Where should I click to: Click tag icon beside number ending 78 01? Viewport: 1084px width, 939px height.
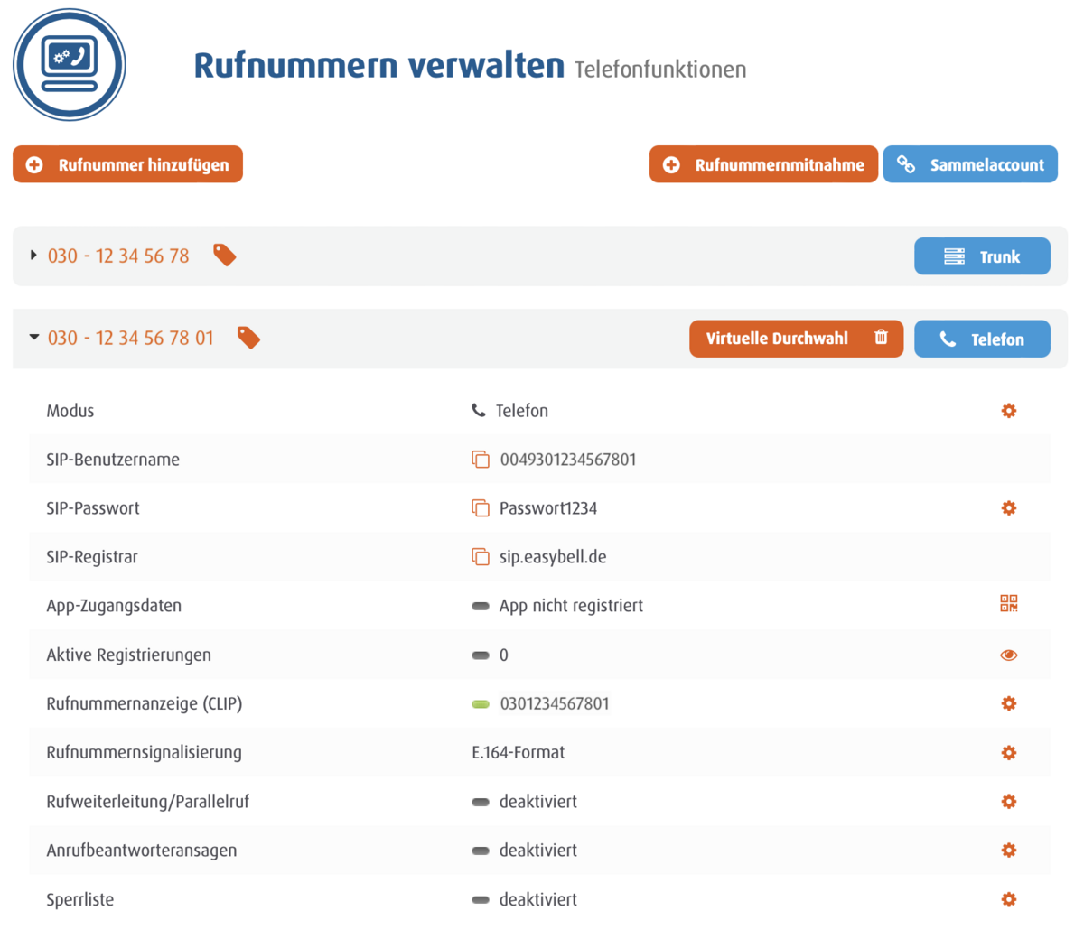(248, 338)
